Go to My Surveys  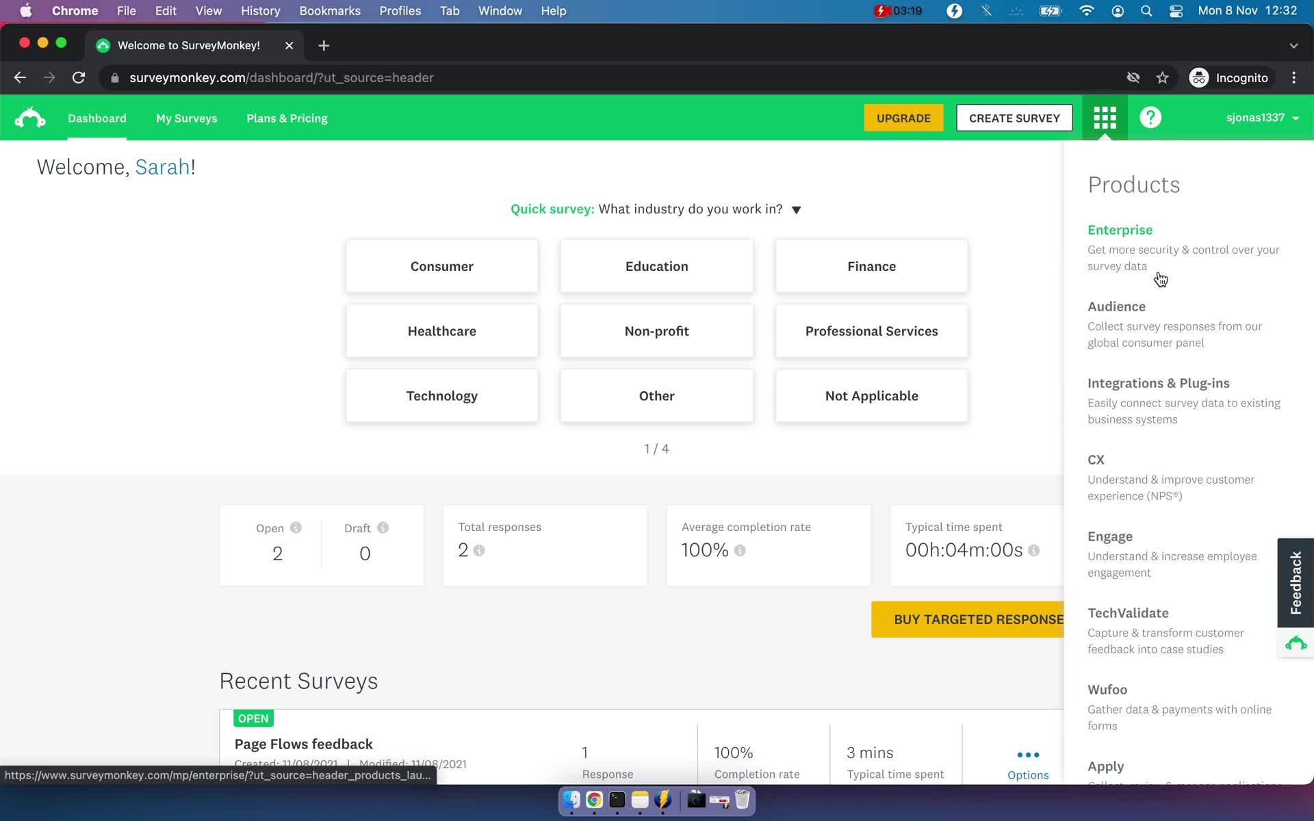click(187, 118)
